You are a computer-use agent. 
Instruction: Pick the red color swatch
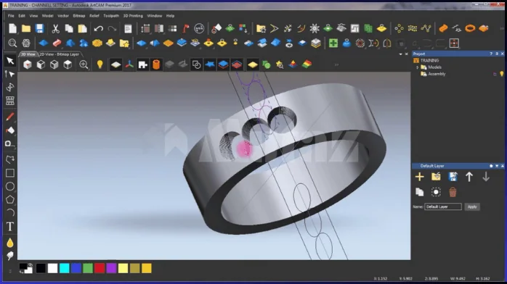click(x=100, y=268)
